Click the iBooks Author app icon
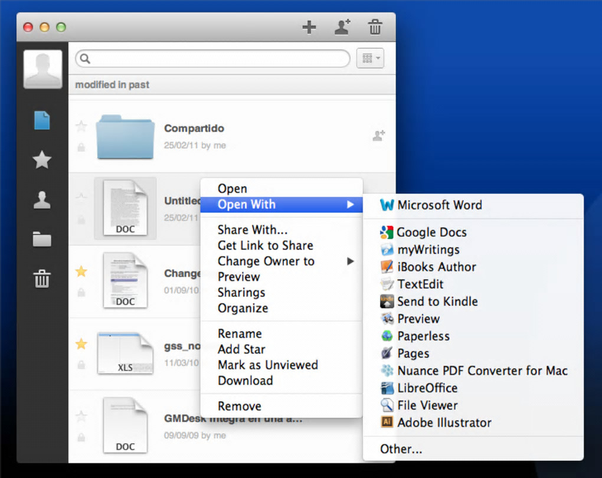This screenshot has height=478, width=602. pyautogui.click(x=387, y=267)
